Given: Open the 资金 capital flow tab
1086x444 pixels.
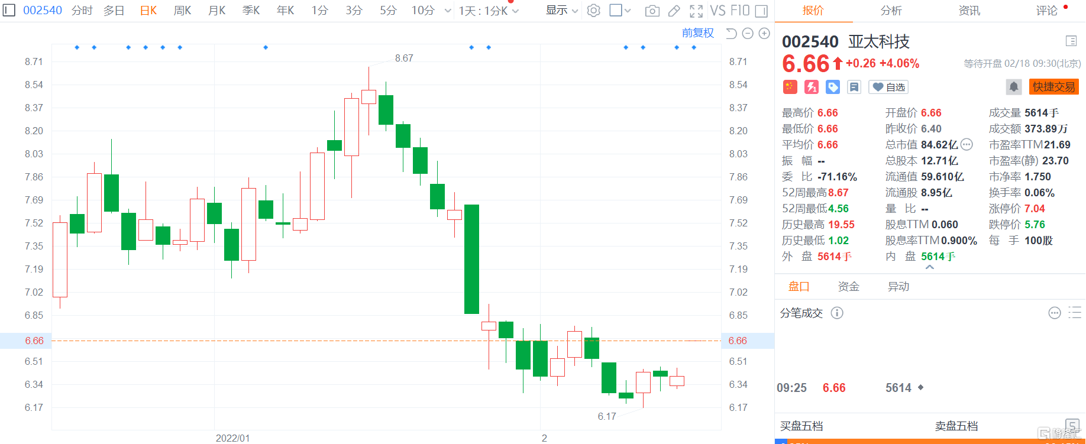Looking at the screenshot, I should (x=848, y=287).
